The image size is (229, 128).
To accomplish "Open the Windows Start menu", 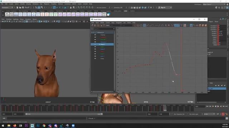I will pyautogui.click(x=3, y=126).
